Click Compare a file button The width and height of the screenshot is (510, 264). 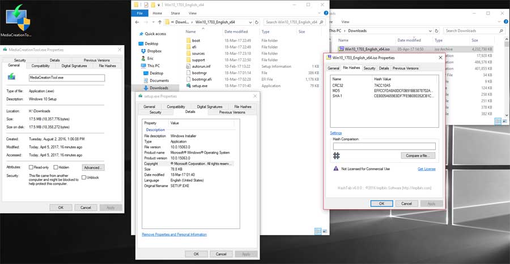(x=418, y=155)
